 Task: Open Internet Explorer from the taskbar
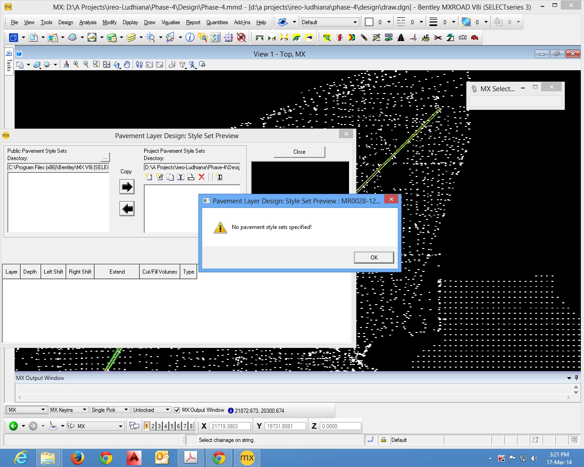21,457
